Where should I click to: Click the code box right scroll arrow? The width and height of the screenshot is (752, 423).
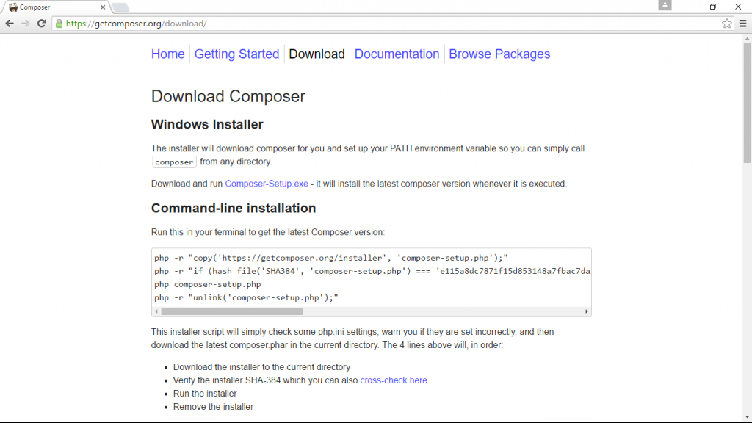pos(587,311)
